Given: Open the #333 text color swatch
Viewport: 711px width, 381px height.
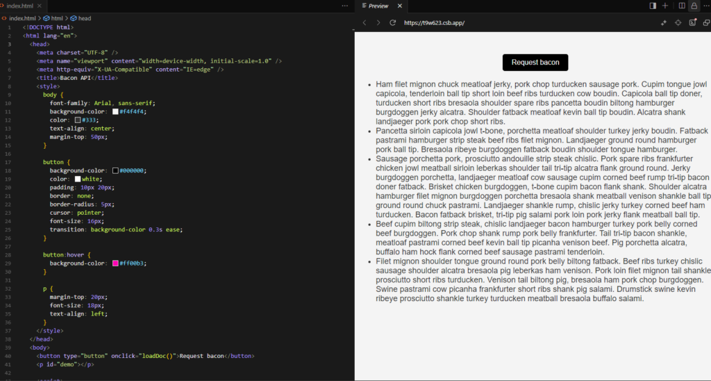Looking at the screenshot, I should [x=78, y=120].
